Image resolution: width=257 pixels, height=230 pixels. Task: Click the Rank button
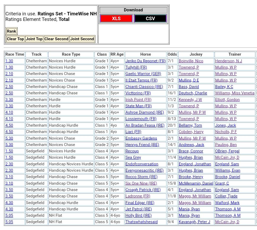(x=11, y=31)
